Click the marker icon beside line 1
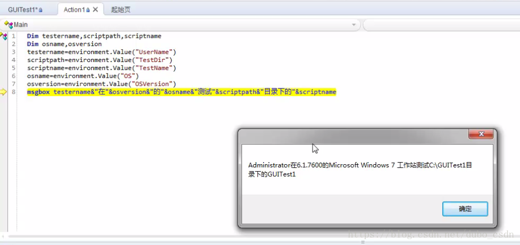Screen dimensions: 520x245 click(x=4, y=36)
